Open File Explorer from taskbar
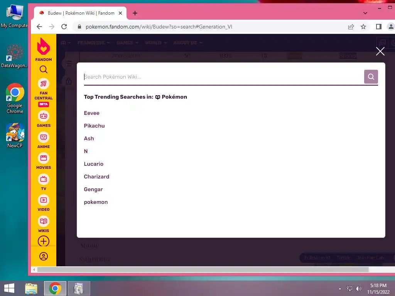 (31, 288)
